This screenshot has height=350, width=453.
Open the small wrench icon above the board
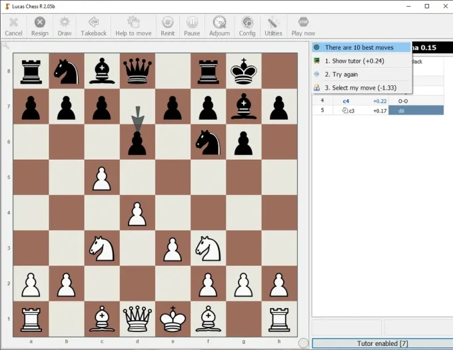pos(6,46)
